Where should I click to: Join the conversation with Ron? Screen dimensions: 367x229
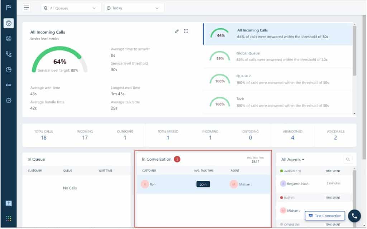click(203, 184)
